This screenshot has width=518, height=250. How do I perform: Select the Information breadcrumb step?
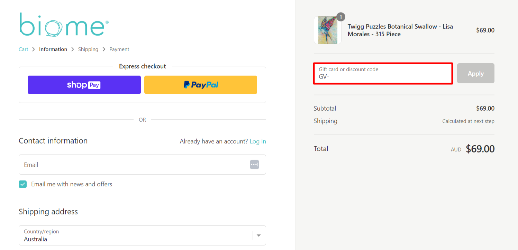coord(53,49)
